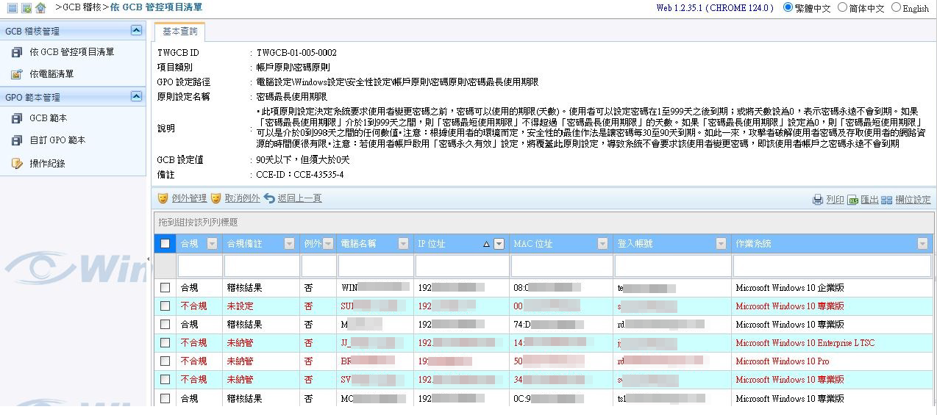The height and width of the screenshot is (415, 937).
Task: Open 依電腦清單 in sidebar
Action: [51, 74]
